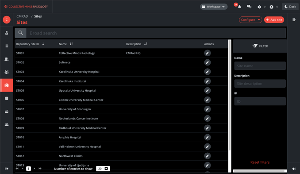Open the list icon in sidebar

(x=7, y=46)
